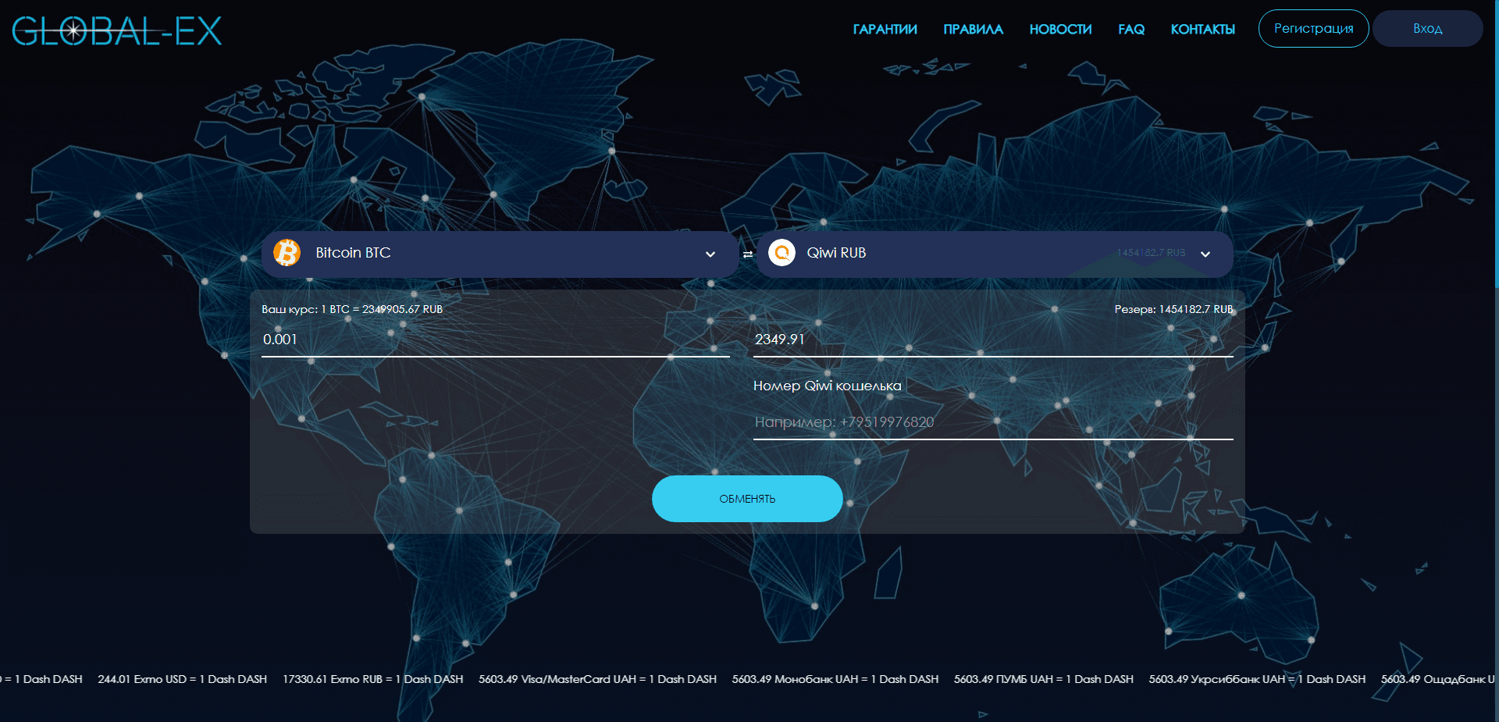Navigate to ГАРАНТИИ section
The image size is (1499, 722).
tap(884, 29)
